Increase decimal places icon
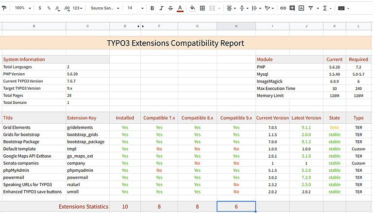 (67, 8)
